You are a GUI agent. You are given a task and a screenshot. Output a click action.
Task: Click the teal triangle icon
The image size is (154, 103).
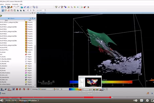coord(78,7)
